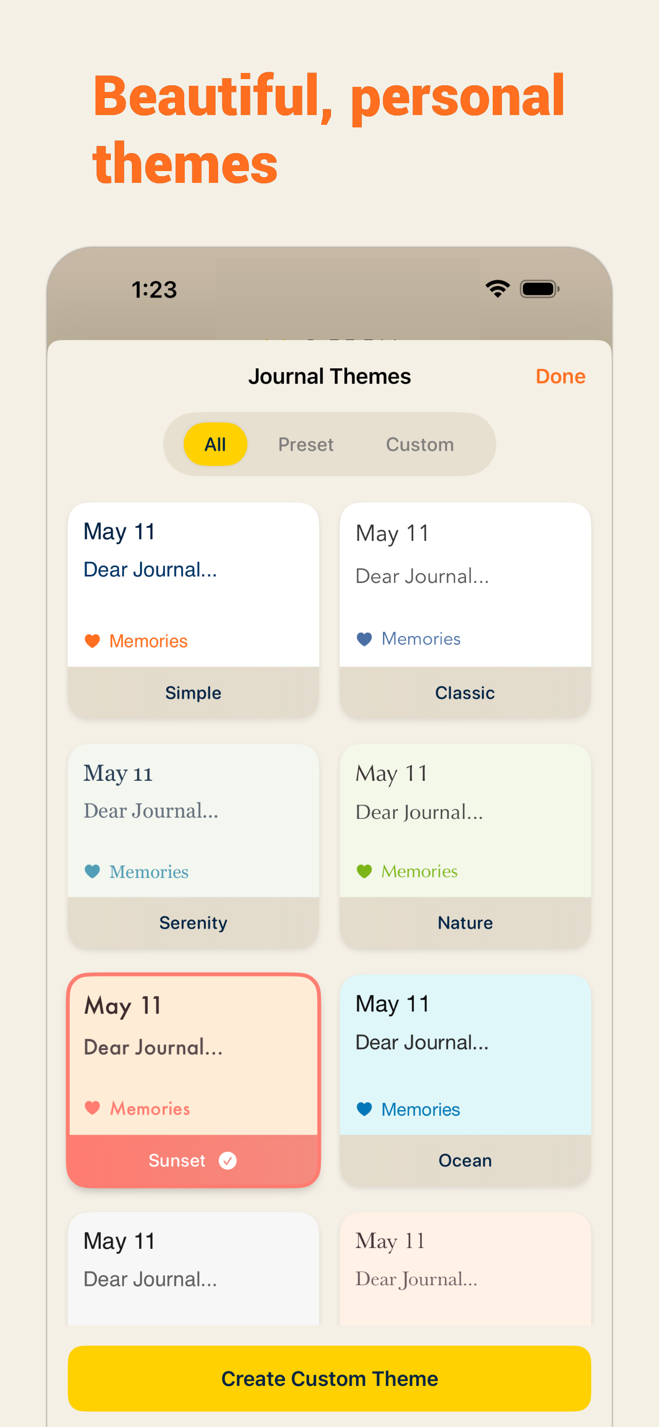Pick the Nature theme label
The height and width of the screenshot is (1427, 659).
coord(466,923)
